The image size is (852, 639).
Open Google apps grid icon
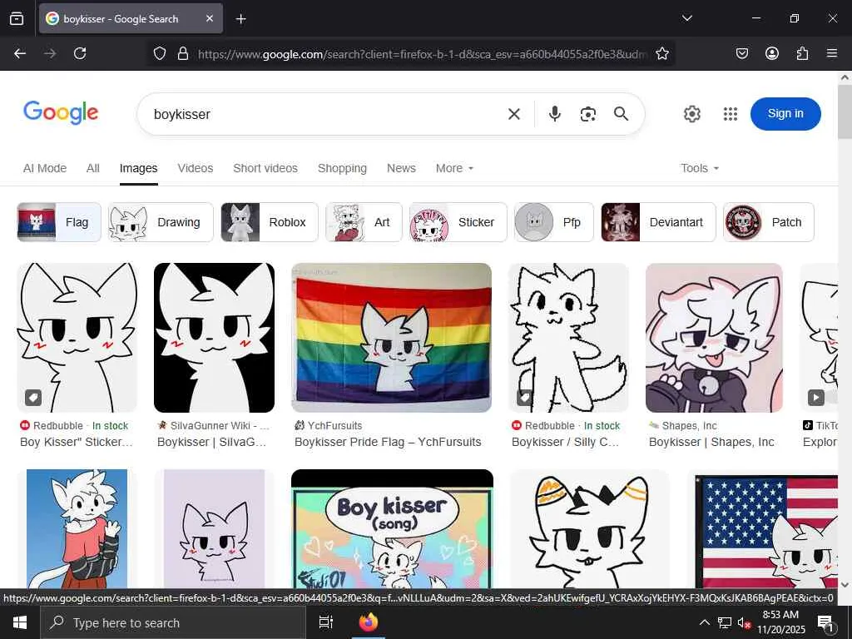[731, 114]
